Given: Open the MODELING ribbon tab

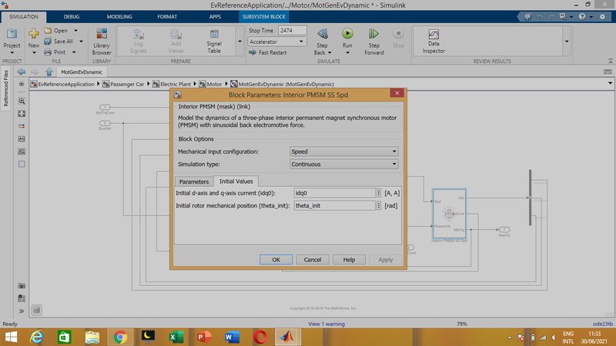Looking at the screenshot, I should pos(119,15).
